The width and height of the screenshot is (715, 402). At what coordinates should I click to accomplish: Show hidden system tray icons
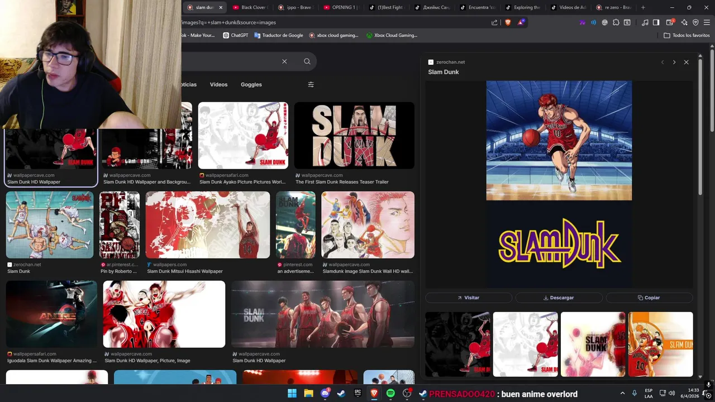[622, 394]
